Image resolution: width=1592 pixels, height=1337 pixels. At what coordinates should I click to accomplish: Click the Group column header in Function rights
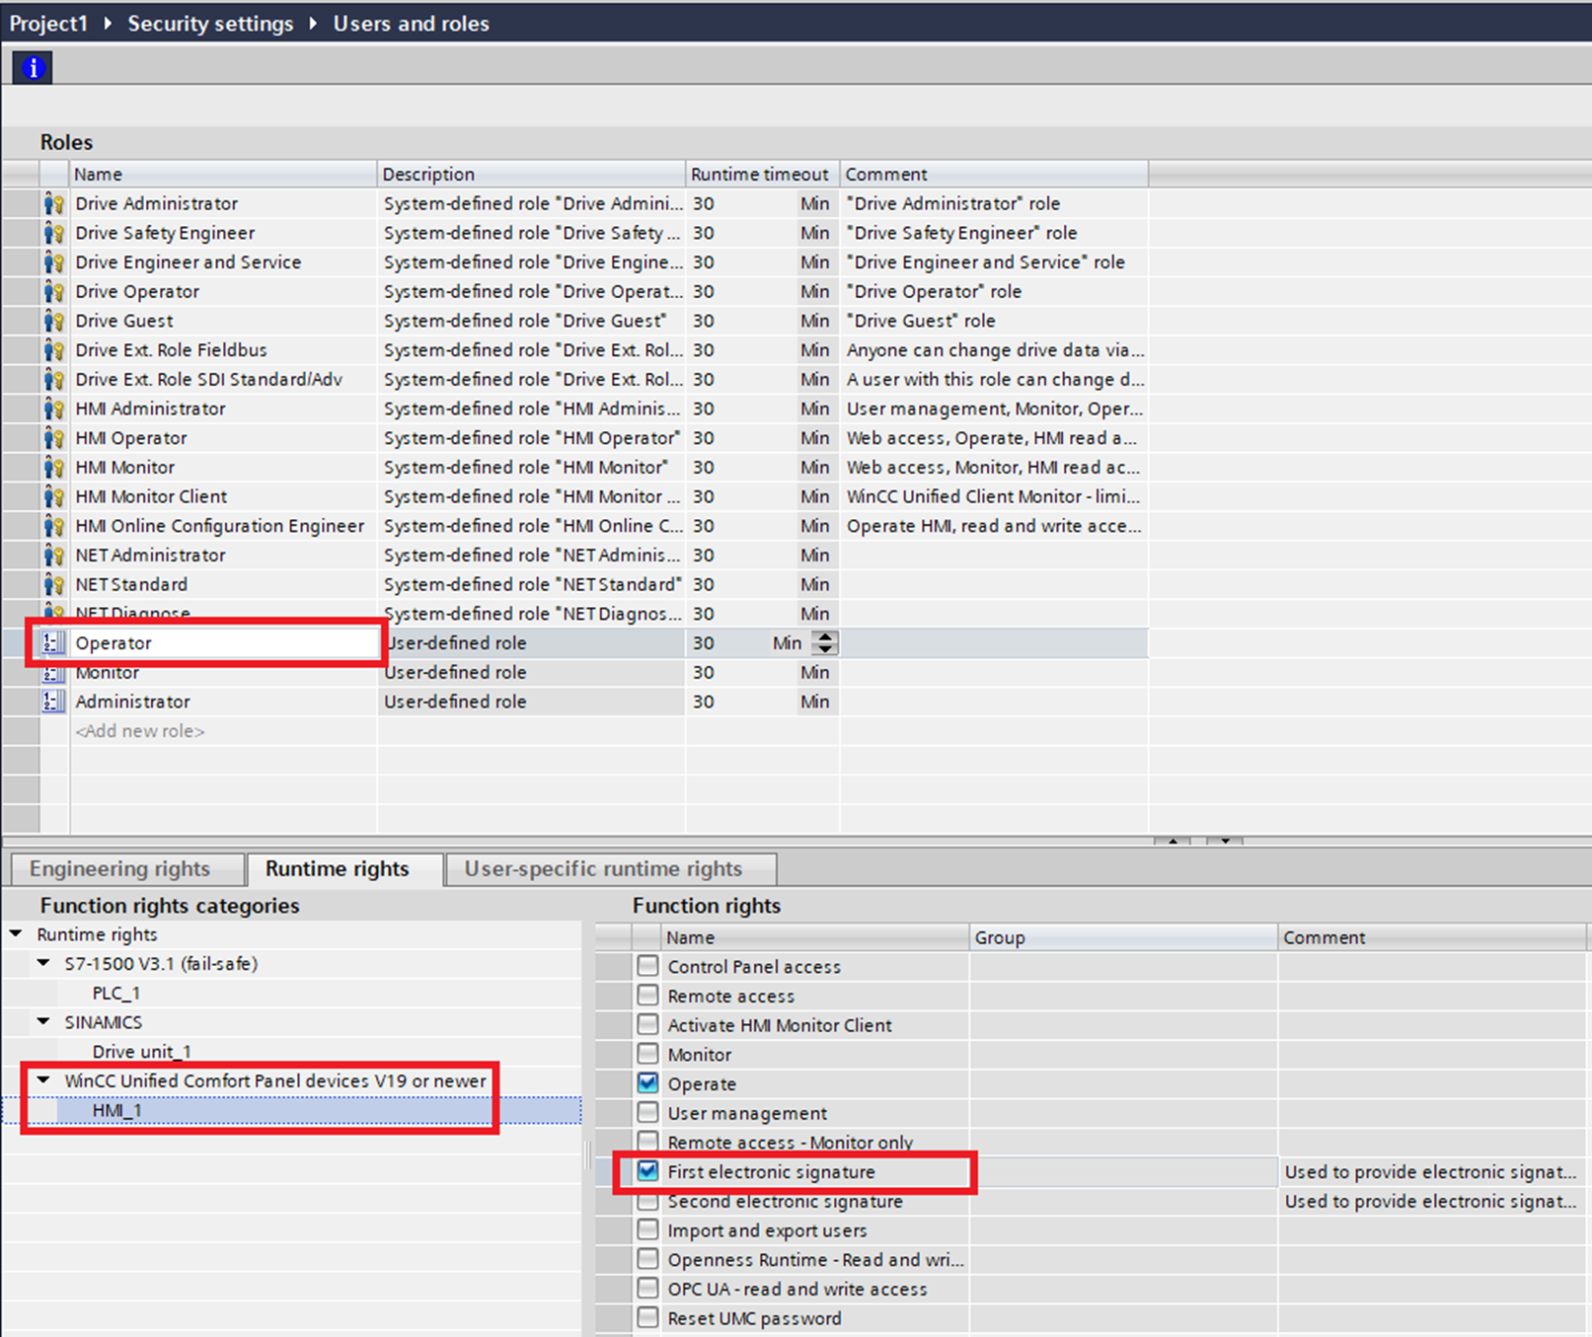coord(1123,937)
